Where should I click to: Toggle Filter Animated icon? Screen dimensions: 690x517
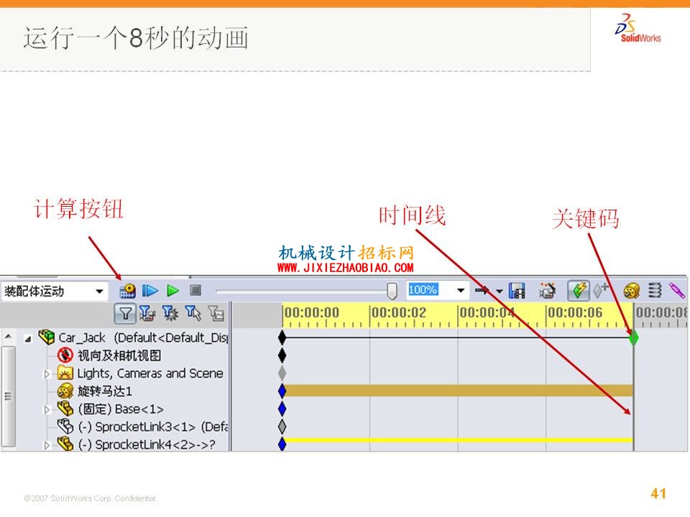point(147,314)
